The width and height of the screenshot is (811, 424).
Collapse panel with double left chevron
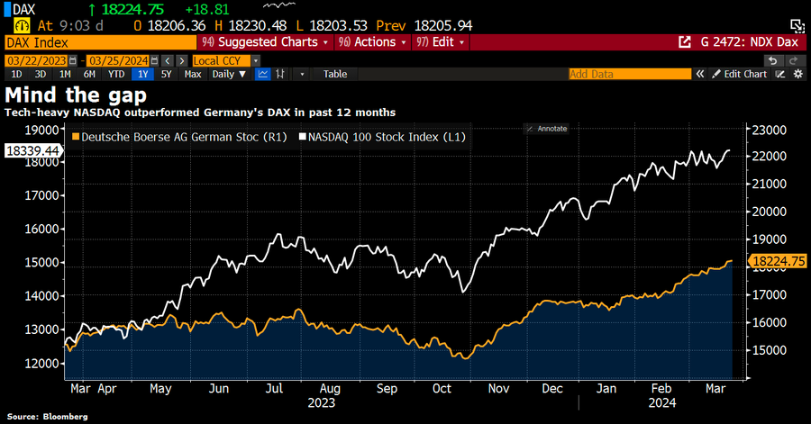[700, 75]
